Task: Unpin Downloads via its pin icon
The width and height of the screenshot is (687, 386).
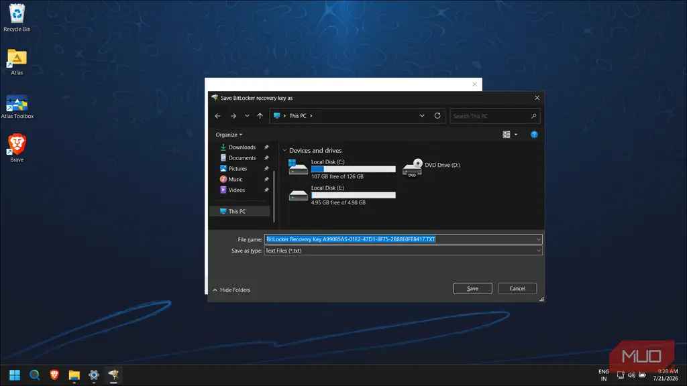Action: click(x=266, y=147)
